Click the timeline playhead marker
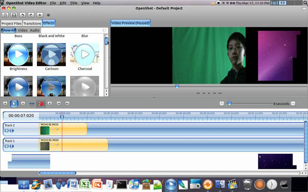The height and width of the screenshot is (192, 308). pyautogui.click(x=62, y=117)
